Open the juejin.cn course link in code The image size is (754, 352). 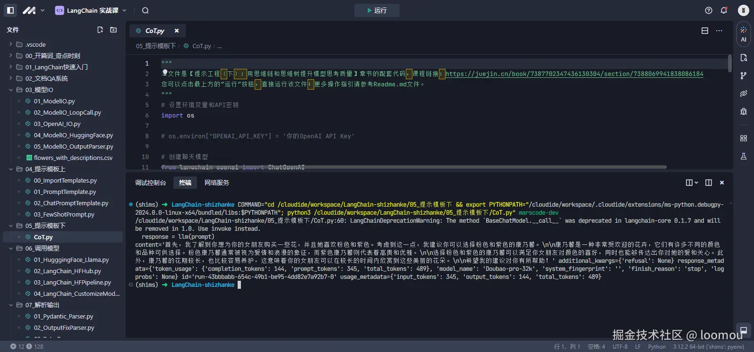574,74
